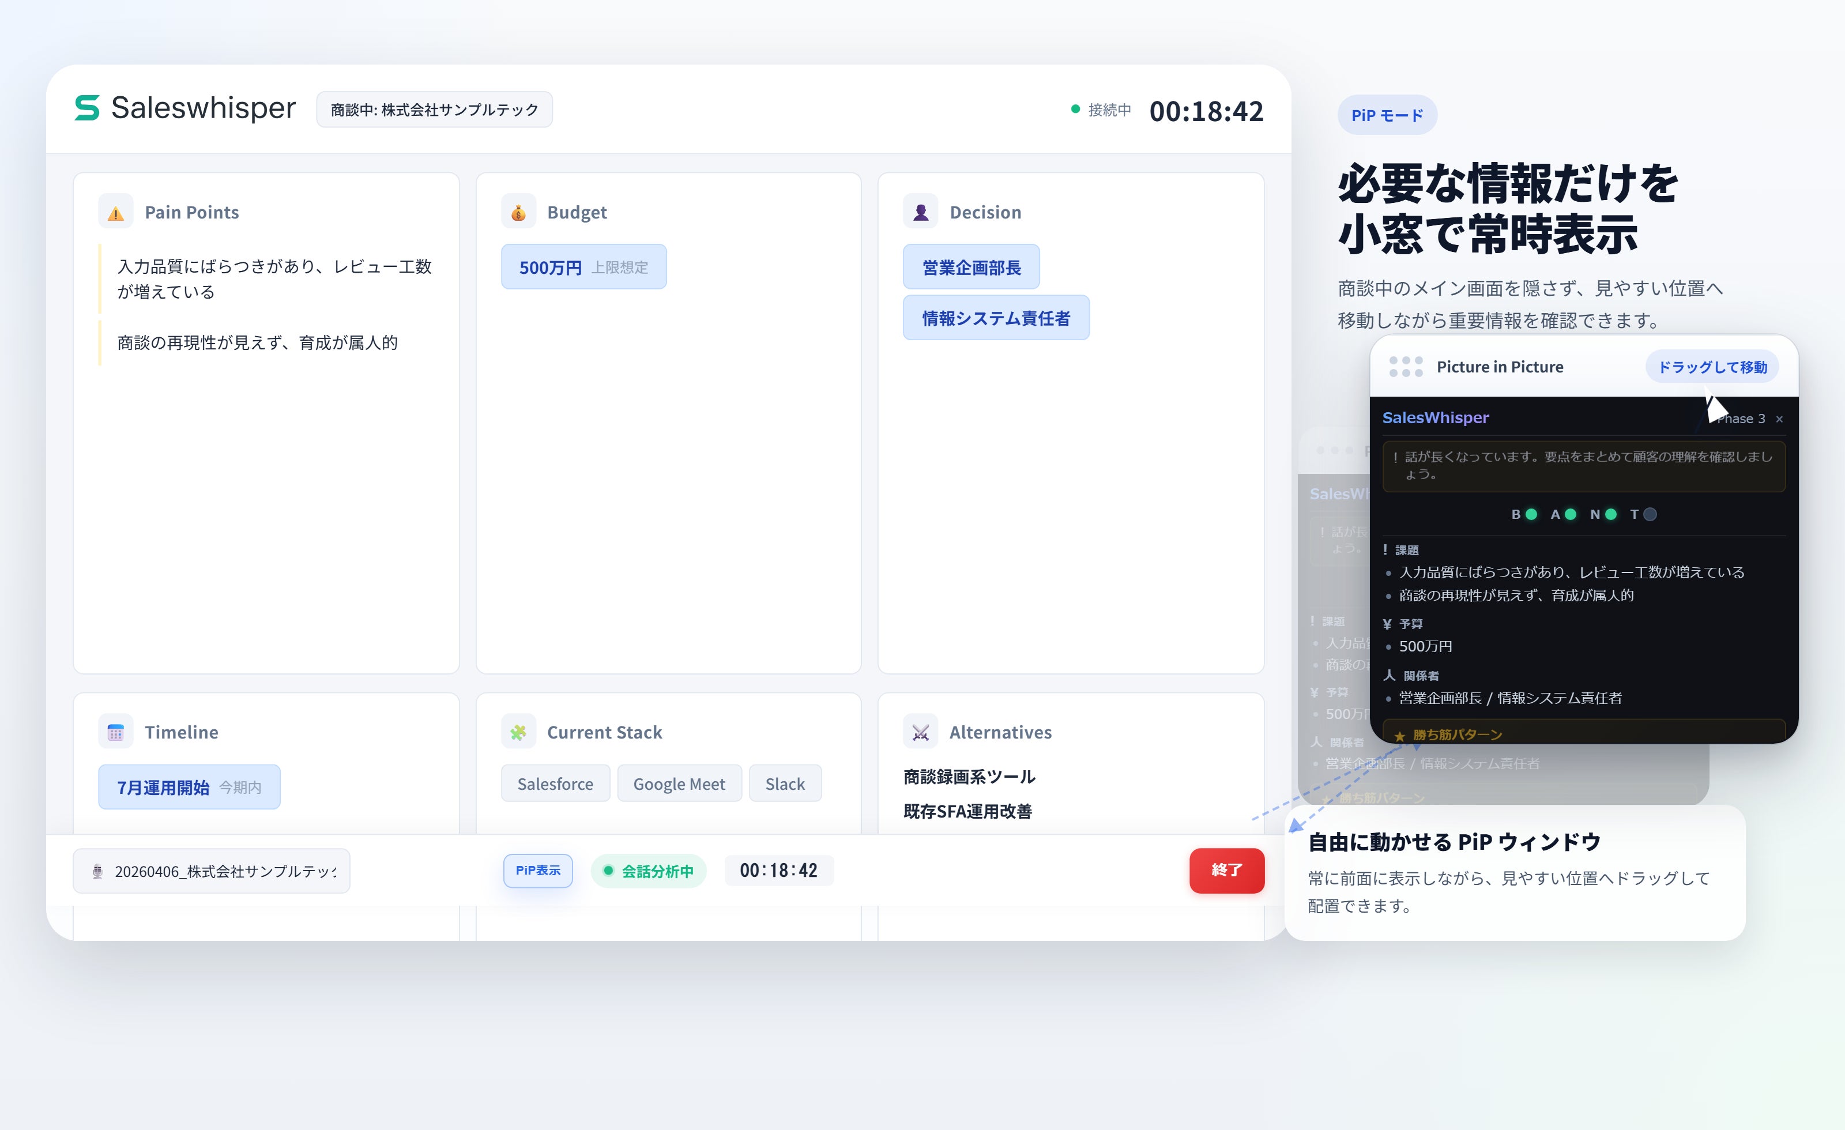Toggle the BANT T indicator dot
Screen dimensions: 1845x1130
pyautogui.click(x=1650, y=514)
